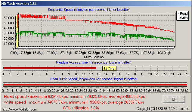
Task: Click the 40.000 y-axis label
Action: tap(8, 28)
